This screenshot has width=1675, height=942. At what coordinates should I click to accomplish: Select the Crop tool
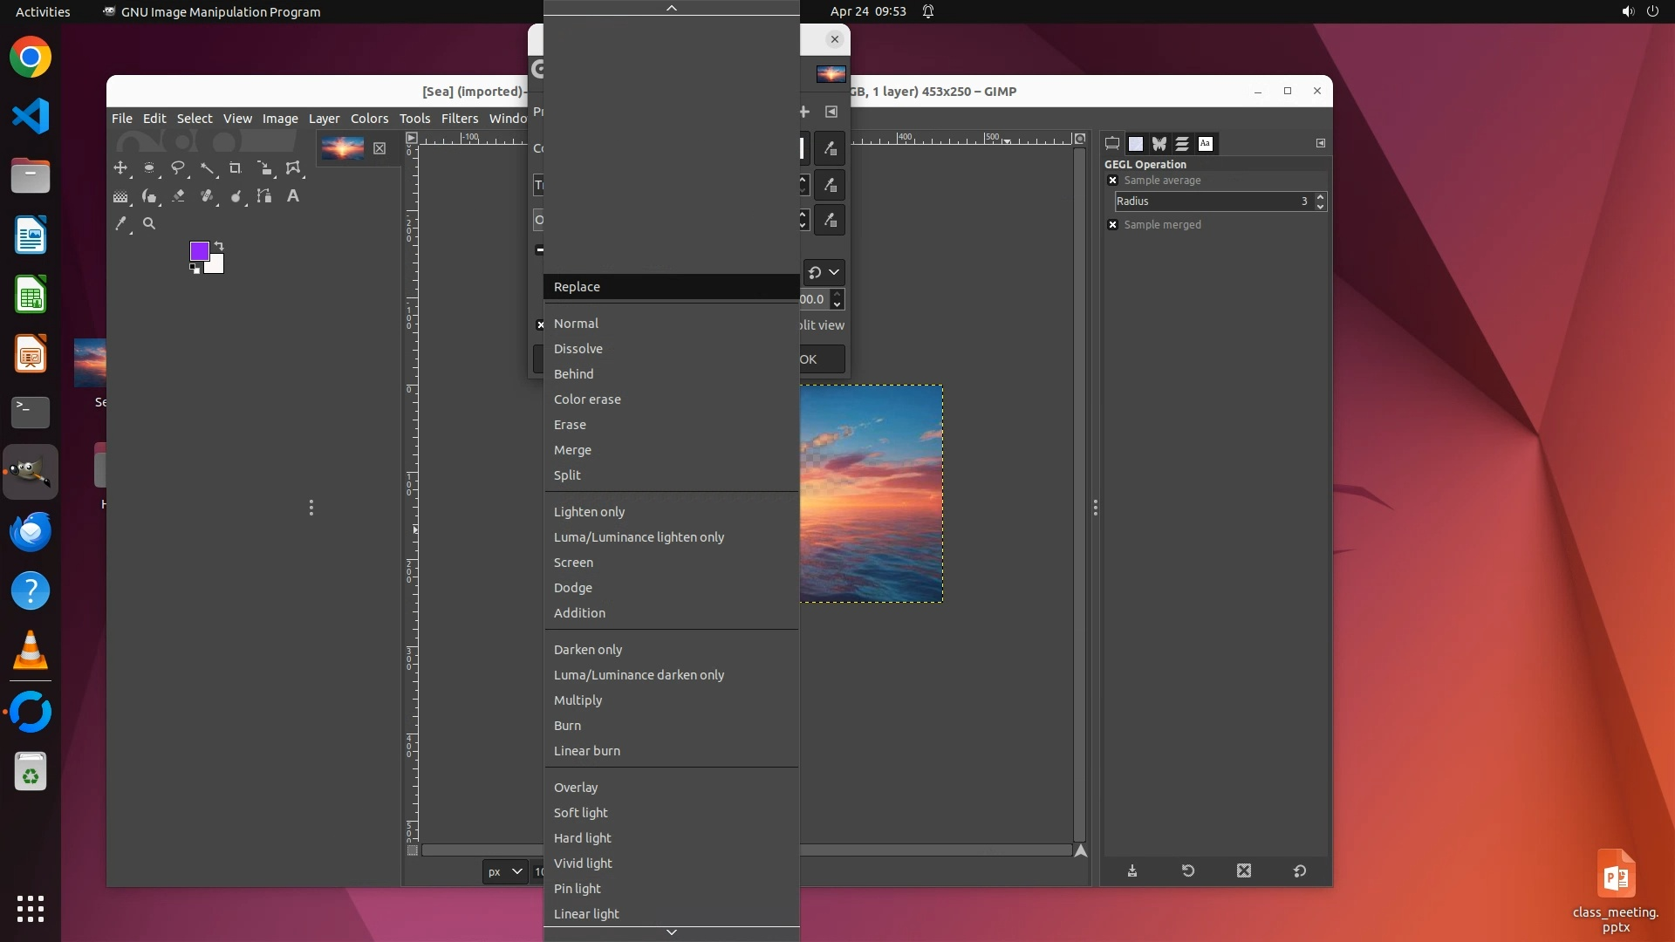click(x=236, y=168)
